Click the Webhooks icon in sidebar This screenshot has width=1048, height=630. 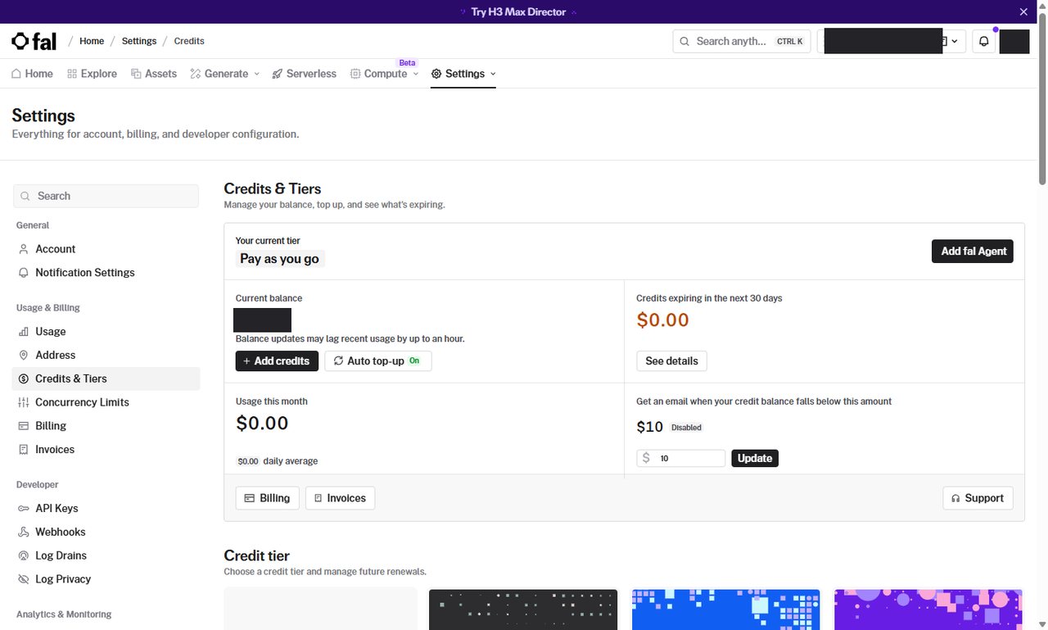click(24, 533)
